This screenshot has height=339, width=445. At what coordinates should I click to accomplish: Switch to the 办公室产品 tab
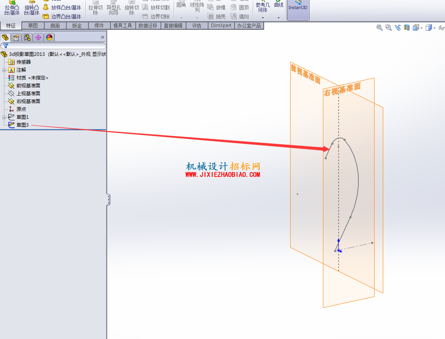pos(249,26)
